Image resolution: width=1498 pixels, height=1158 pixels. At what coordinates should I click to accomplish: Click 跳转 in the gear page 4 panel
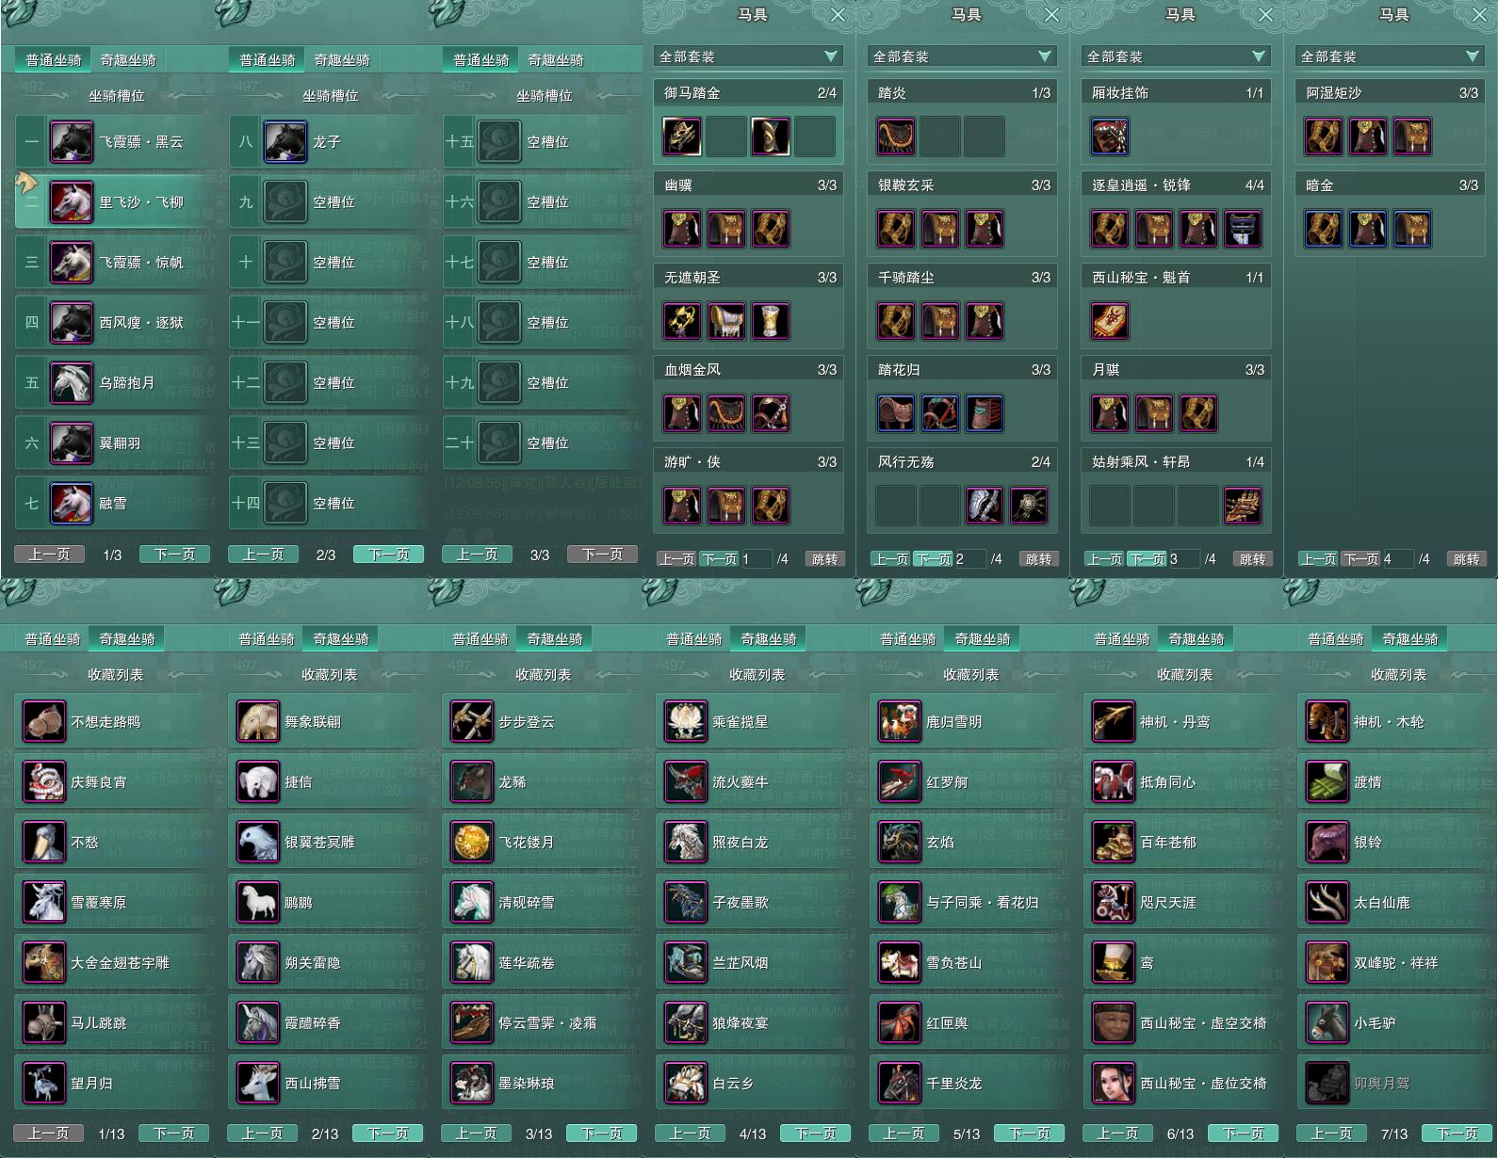point(1467,559)
